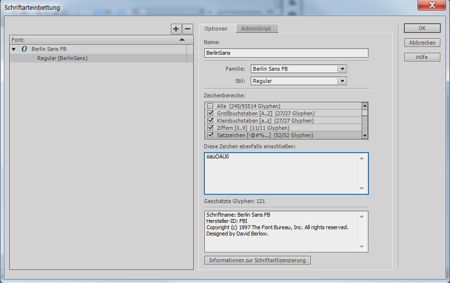This screenshot has height=283, width=450.
Task: Toggle the Ziffern [0..9] checkbox
Action: point(210,128)
